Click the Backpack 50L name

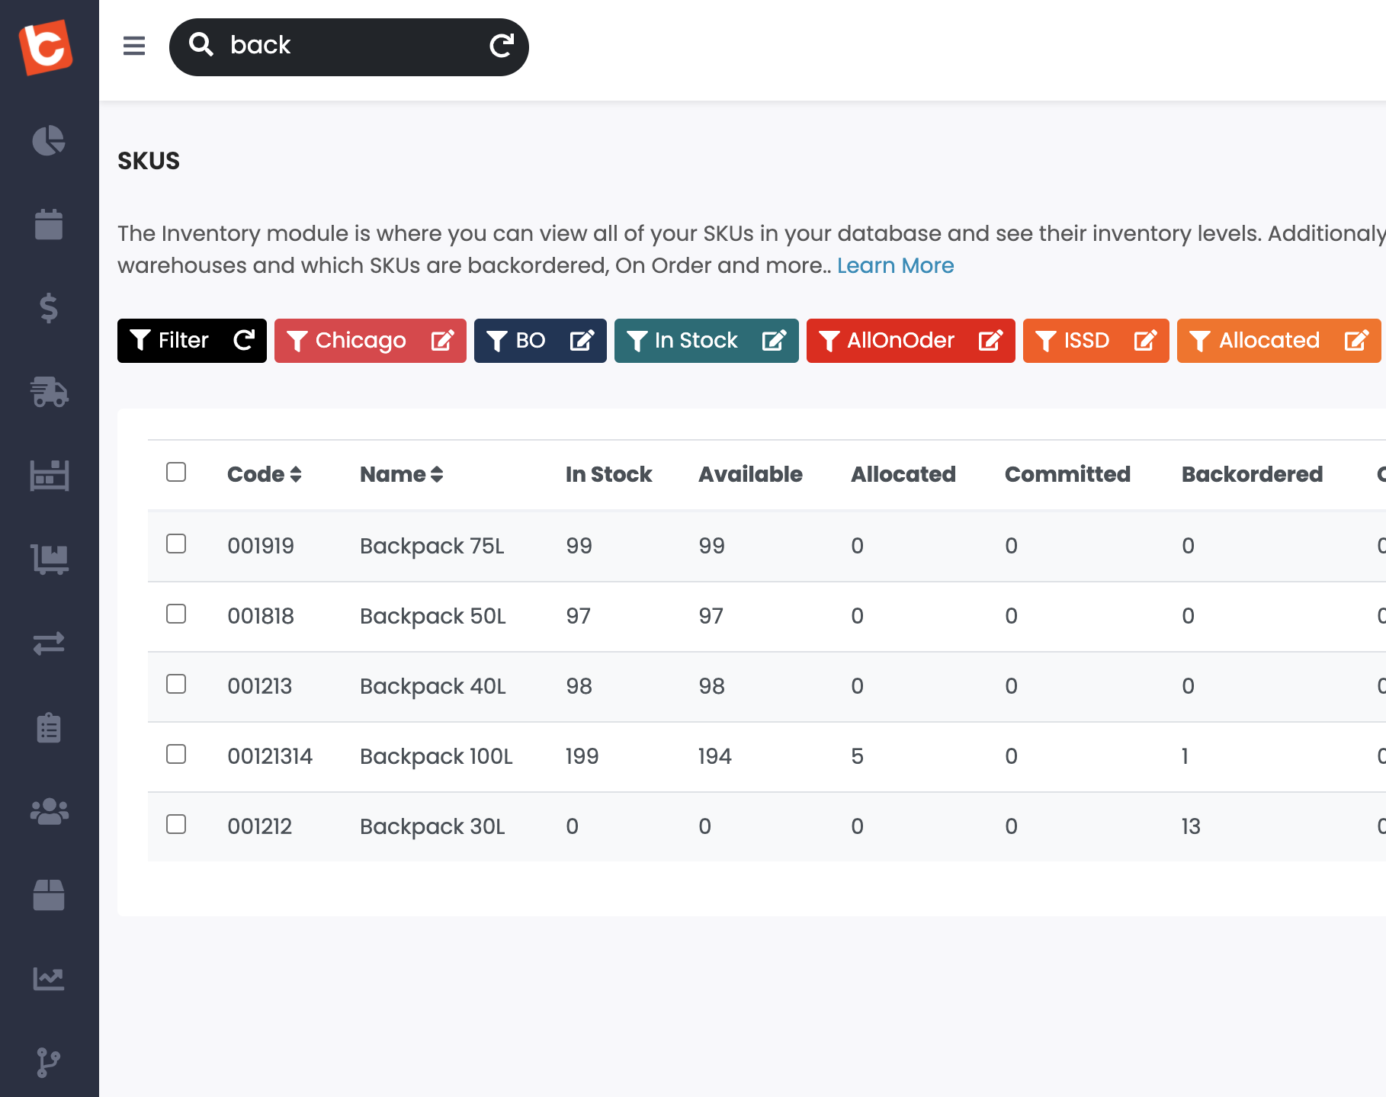(433, 616)
